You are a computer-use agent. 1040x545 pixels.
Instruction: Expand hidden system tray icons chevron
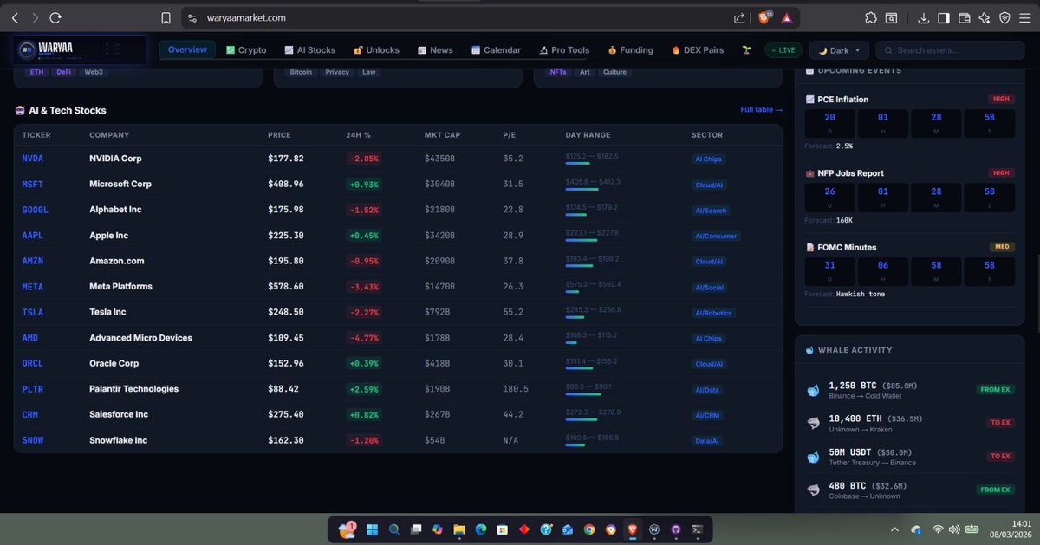coord(894,529)
